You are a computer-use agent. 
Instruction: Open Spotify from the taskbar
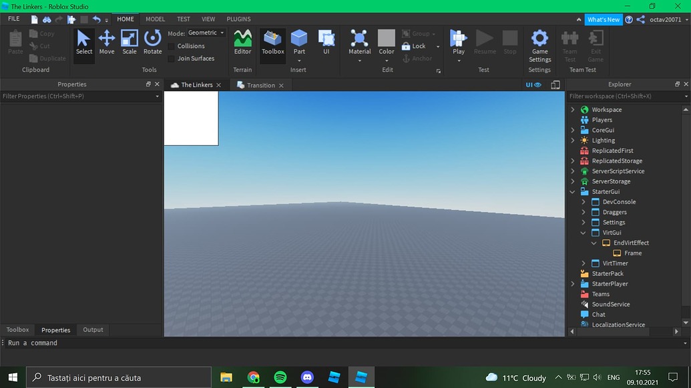280,377
